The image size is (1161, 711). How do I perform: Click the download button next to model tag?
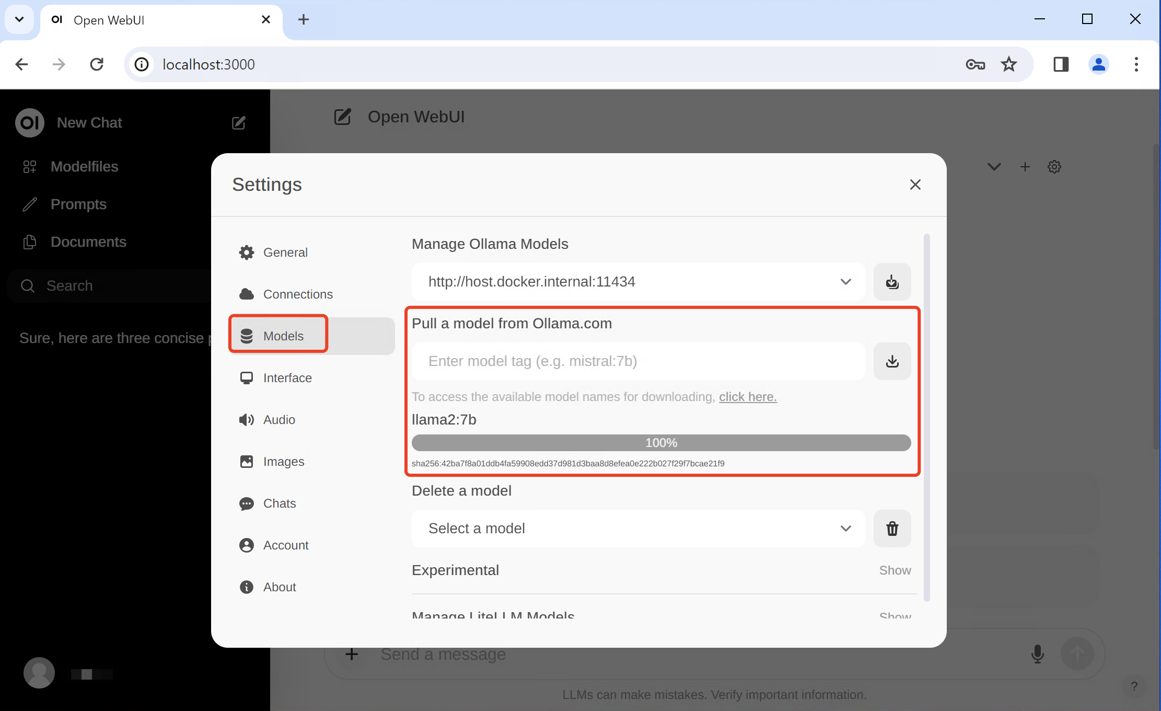(x=892, y=361)
